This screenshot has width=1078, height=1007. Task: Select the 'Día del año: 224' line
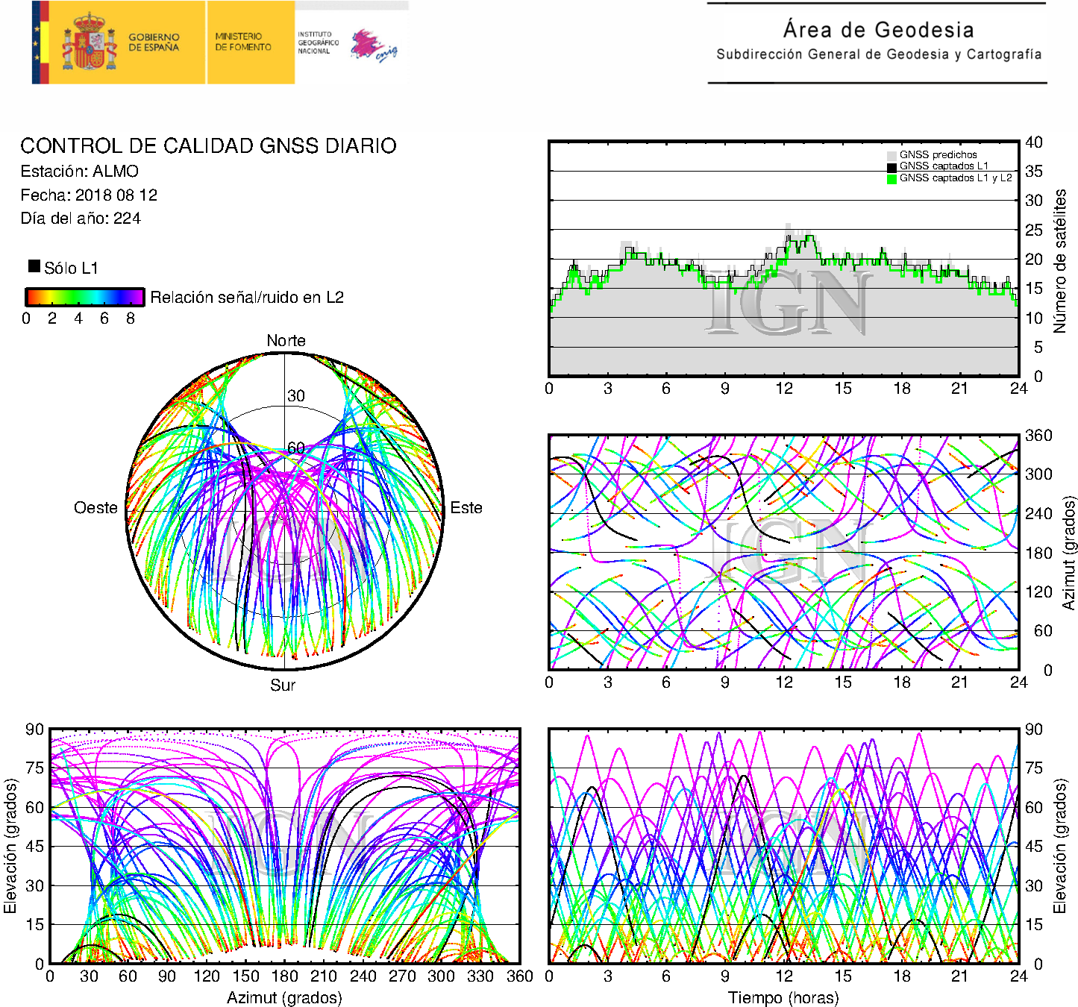81,218
